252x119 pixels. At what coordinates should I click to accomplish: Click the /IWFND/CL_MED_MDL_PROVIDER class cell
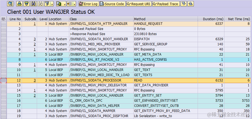point(101,45)
